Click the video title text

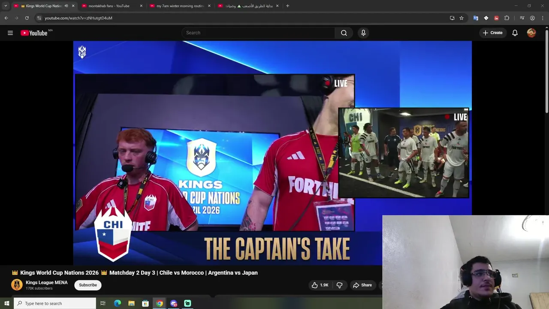pos(135,273)
